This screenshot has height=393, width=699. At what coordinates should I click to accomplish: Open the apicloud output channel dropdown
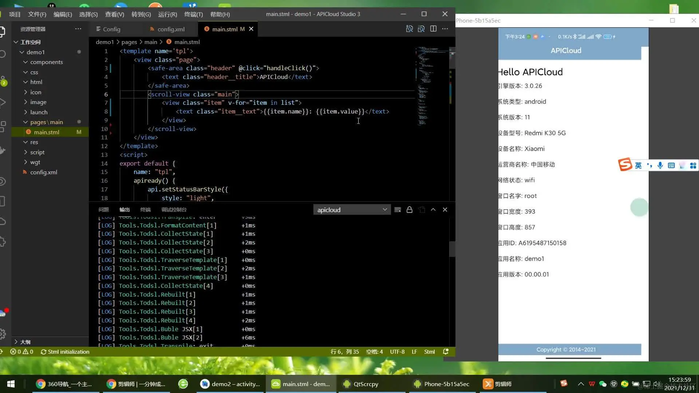coord(352,210)
